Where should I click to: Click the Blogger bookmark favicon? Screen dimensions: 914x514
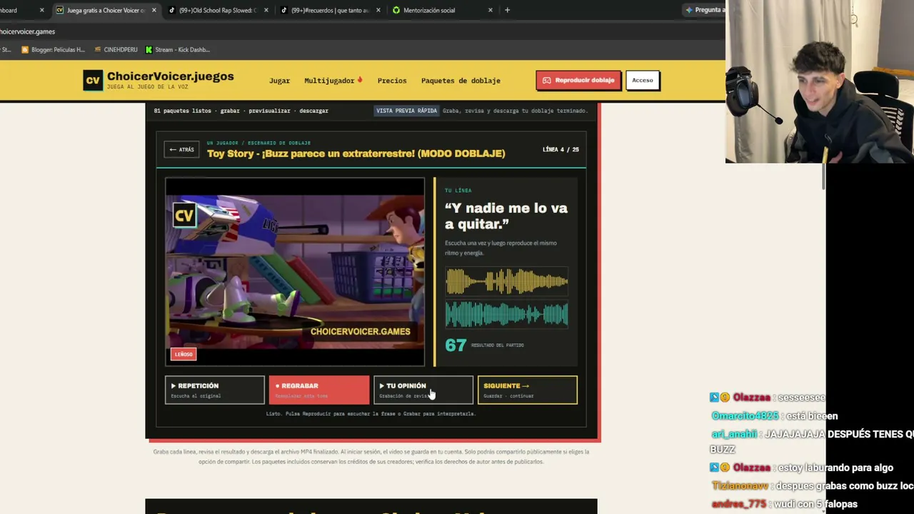pos(25,50)
